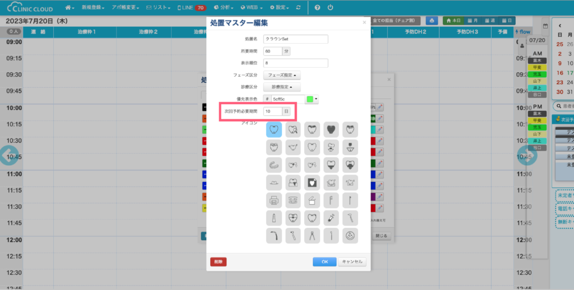Click the green color swatch

pos(309,99)
